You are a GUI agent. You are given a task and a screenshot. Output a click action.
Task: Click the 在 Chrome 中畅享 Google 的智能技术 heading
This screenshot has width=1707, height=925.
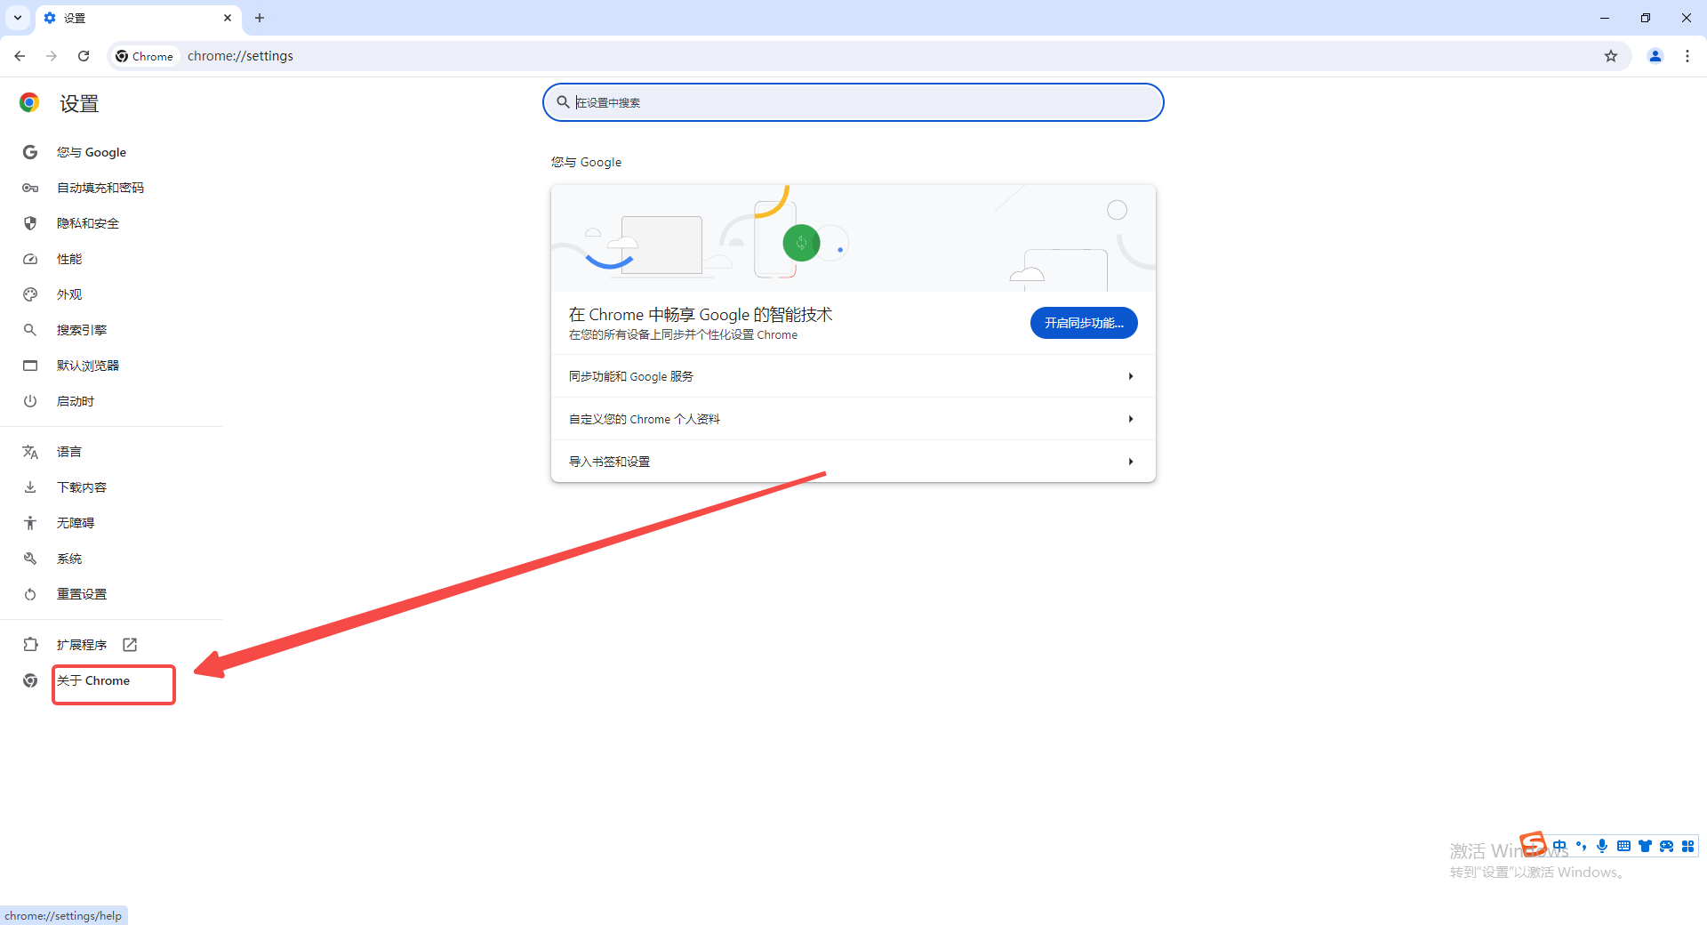tap(701, 315)
